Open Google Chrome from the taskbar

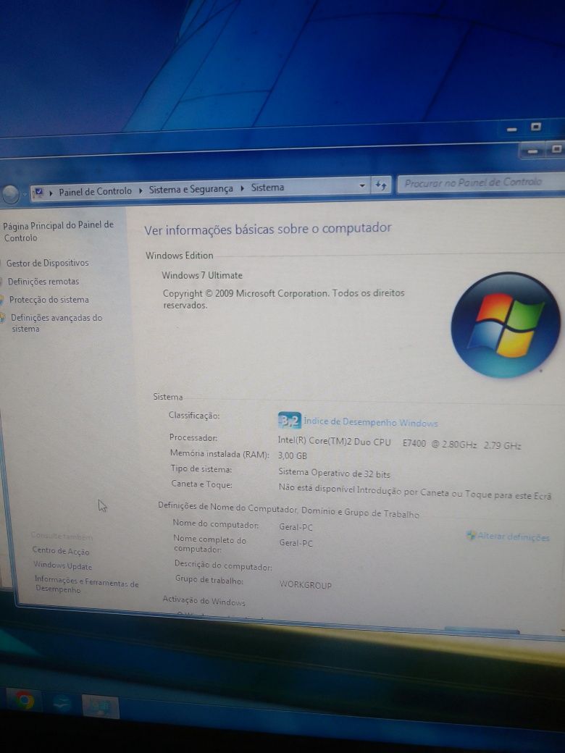coord(24,701)
